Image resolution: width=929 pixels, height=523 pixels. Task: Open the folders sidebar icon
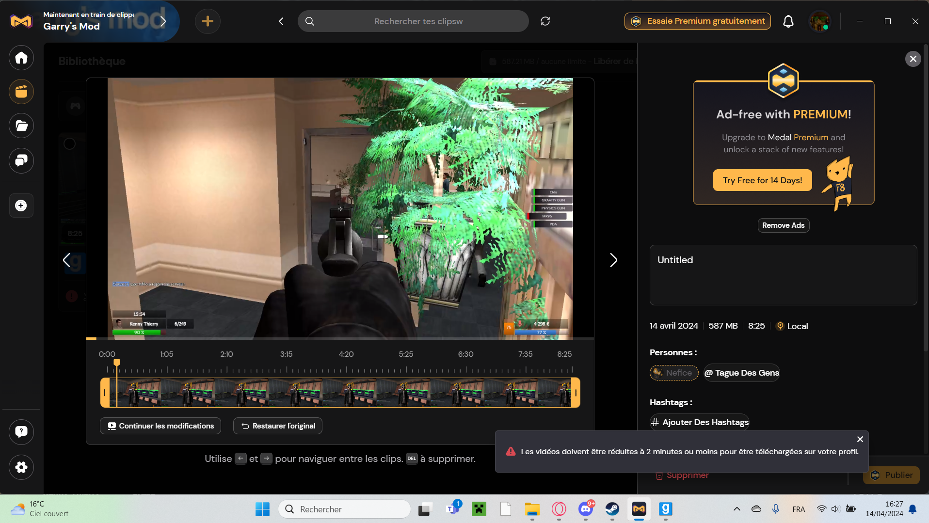[x=21, y=126]
